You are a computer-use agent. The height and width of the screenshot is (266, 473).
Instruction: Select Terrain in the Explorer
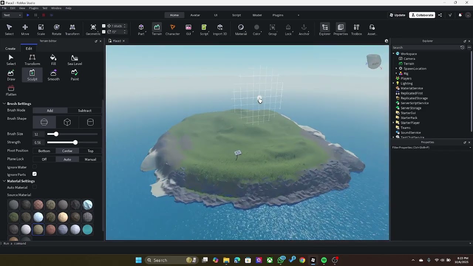(409, 64)
